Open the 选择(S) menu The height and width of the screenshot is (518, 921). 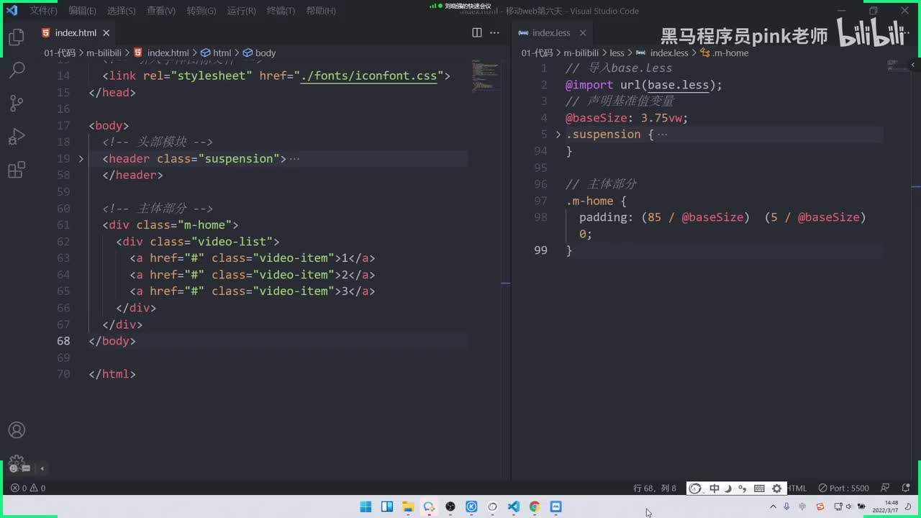tap(121, 11)
